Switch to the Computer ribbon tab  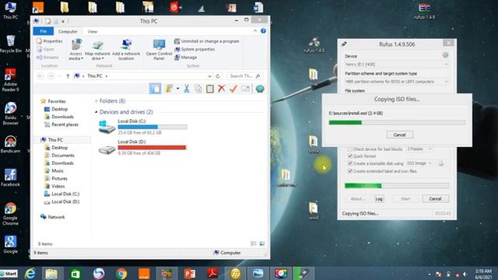tap(68, 31)
